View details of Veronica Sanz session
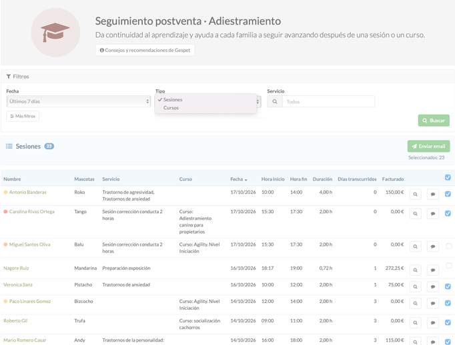455x345 pixels. (415, 287)
